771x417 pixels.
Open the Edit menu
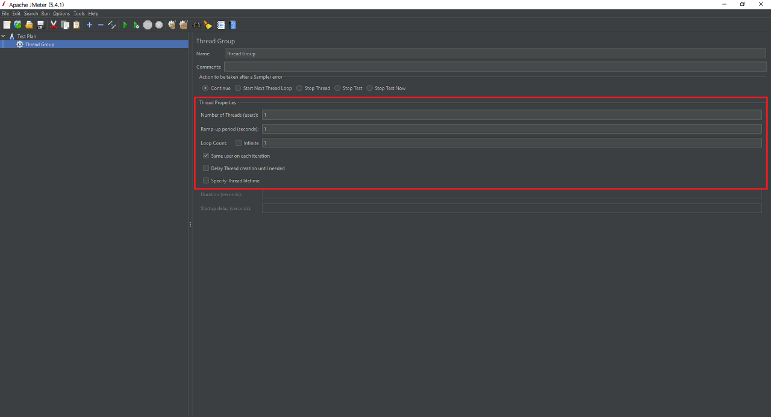click(x=16, y=13)
